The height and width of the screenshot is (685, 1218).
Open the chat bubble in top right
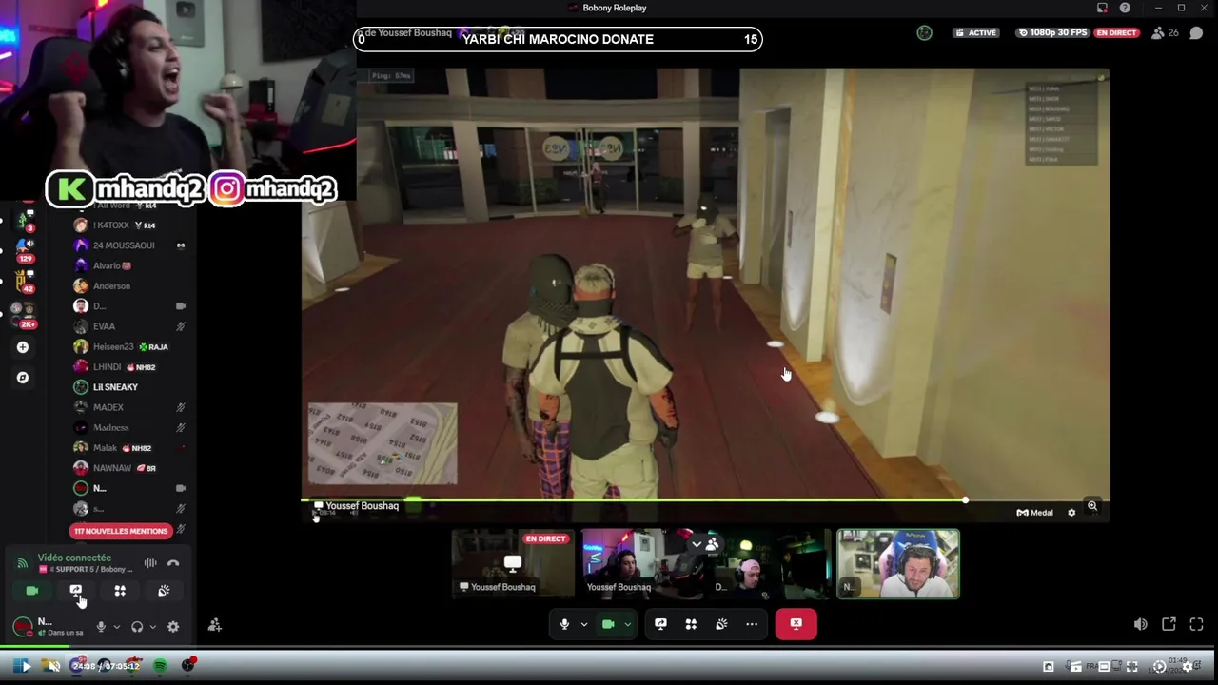pyautogui.click(x=1196, y=32)
